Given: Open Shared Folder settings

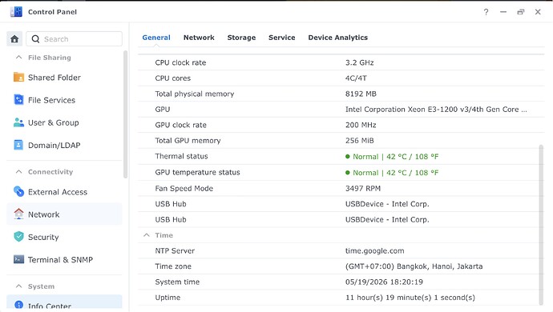Looking at the screenshot, I should [64, 77].
